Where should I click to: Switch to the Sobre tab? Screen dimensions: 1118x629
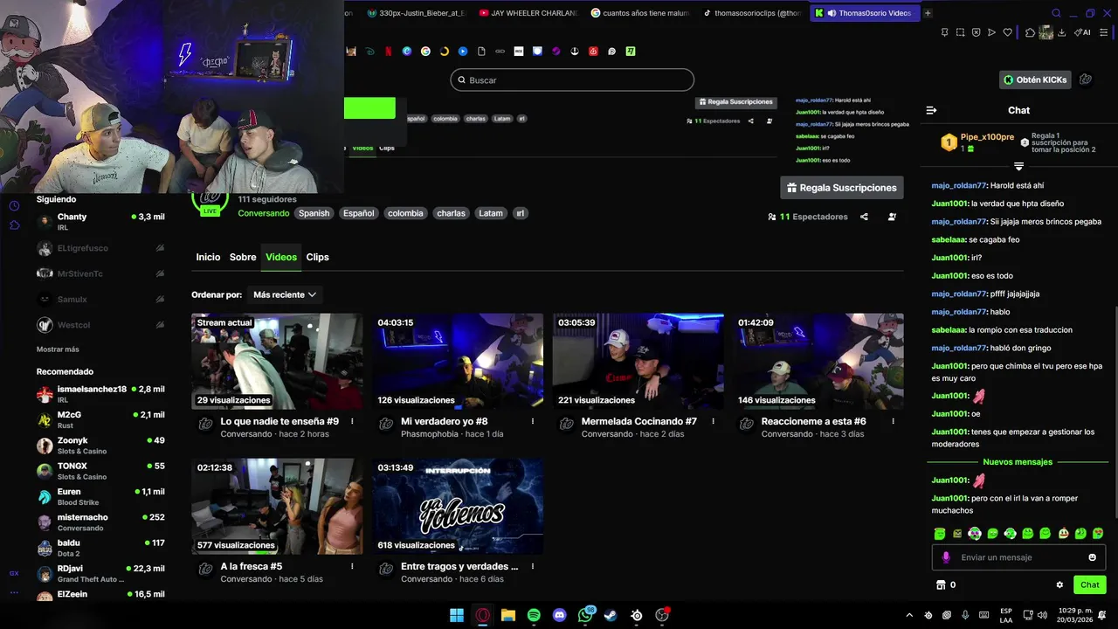coord(243,257)
